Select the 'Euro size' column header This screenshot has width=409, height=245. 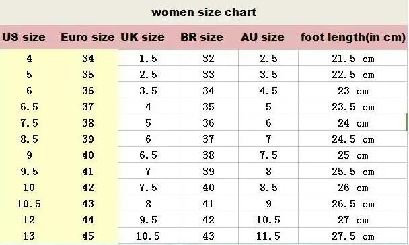[87, 37]
